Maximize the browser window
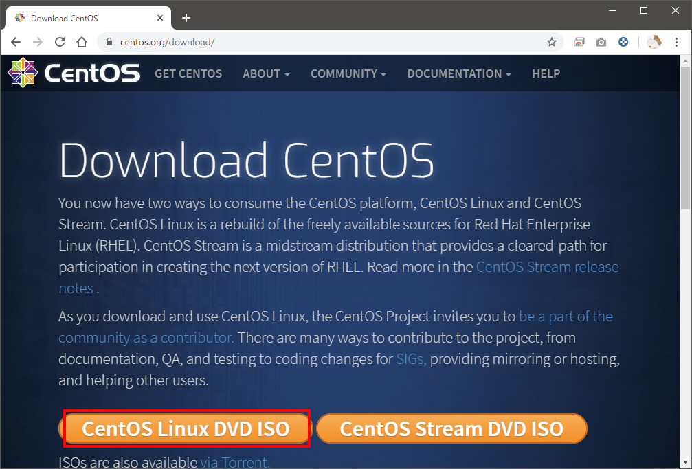The image size is (692, 469). pyautogui.click(x=644, y=10)
